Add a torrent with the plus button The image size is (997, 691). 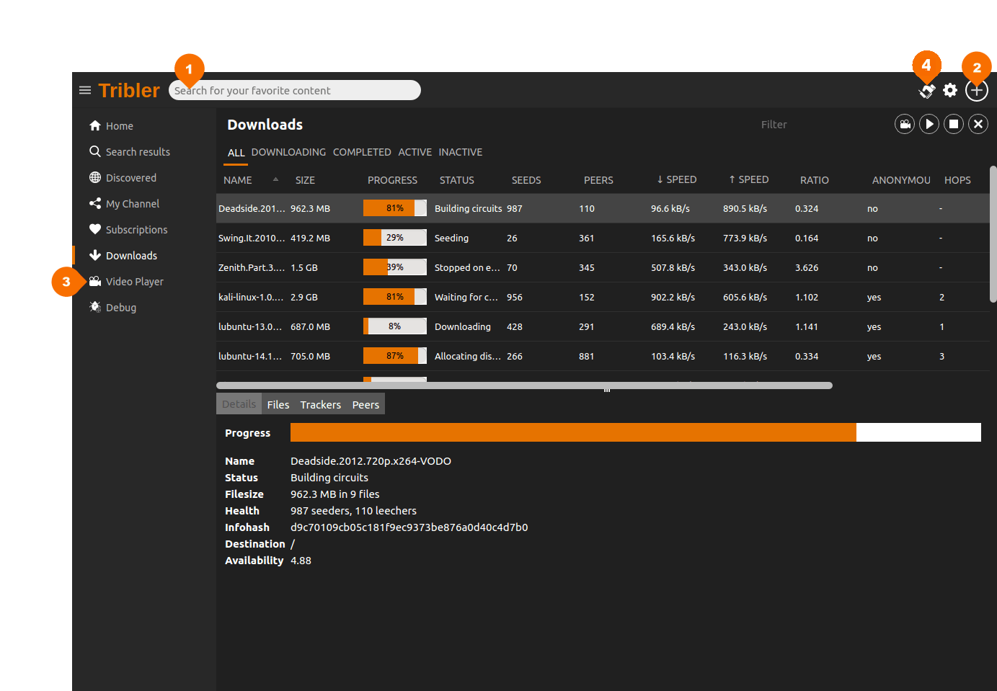pyautogui.click(x=977, y=90)
